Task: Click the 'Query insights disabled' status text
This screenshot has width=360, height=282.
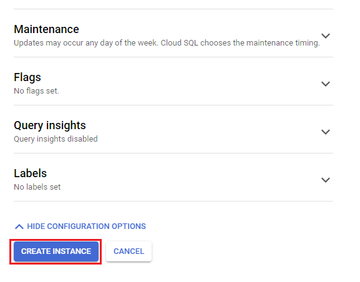Action: tap(56, 139)
